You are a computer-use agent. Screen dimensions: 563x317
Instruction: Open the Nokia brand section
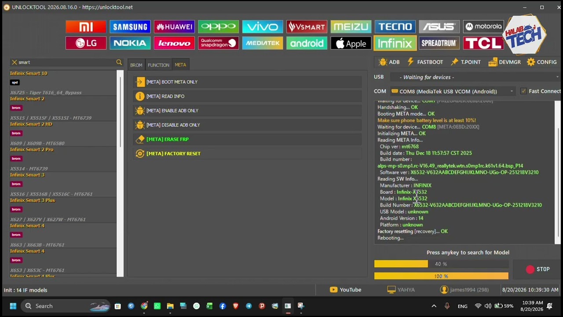pyautogui.click(x=130, y=43)
